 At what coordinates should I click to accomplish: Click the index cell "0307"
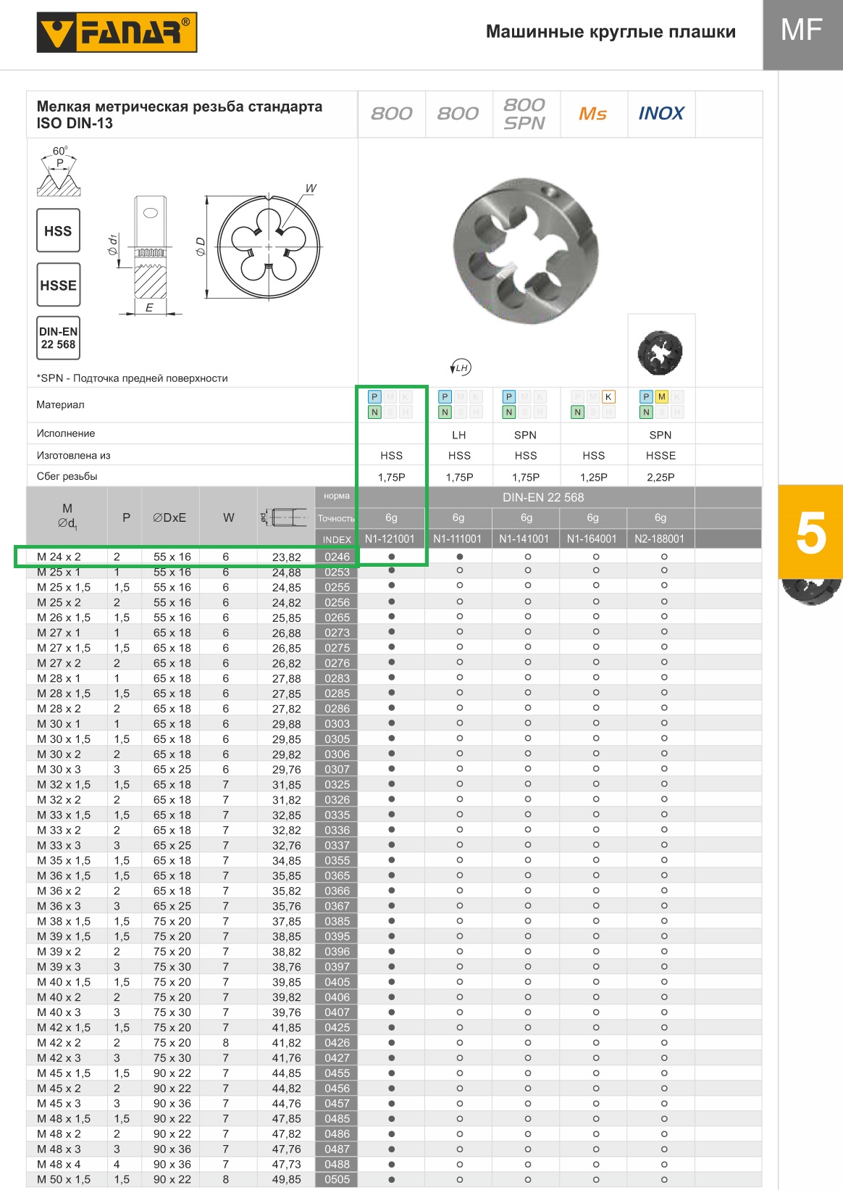click(337, 769)
